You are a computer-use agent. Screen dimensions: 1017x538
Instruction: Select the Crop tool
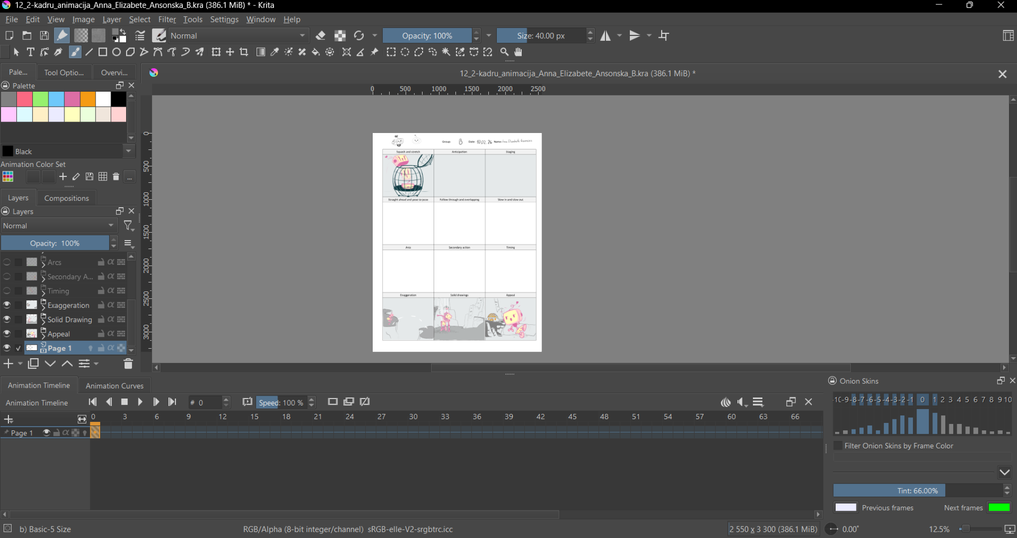click(x=244, y=52)
